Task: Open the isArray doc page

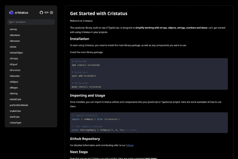Action: (13, 29)
